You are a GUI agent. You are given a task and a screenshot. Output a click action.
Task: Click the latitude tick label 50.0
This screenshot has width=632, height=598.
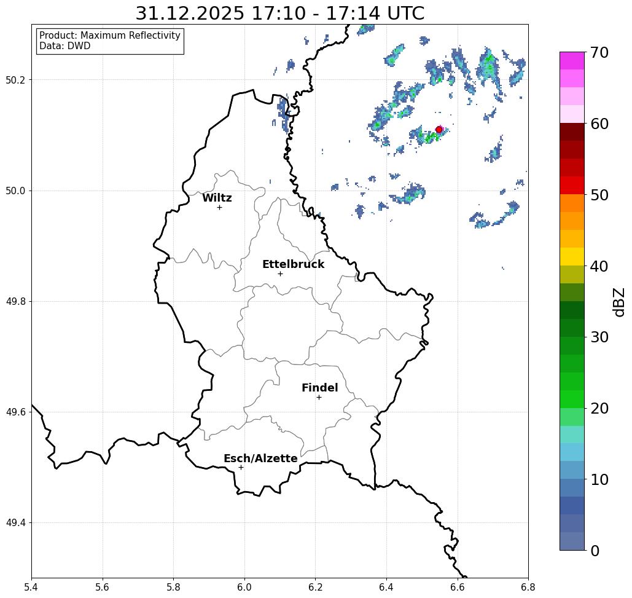coord(15,191)
